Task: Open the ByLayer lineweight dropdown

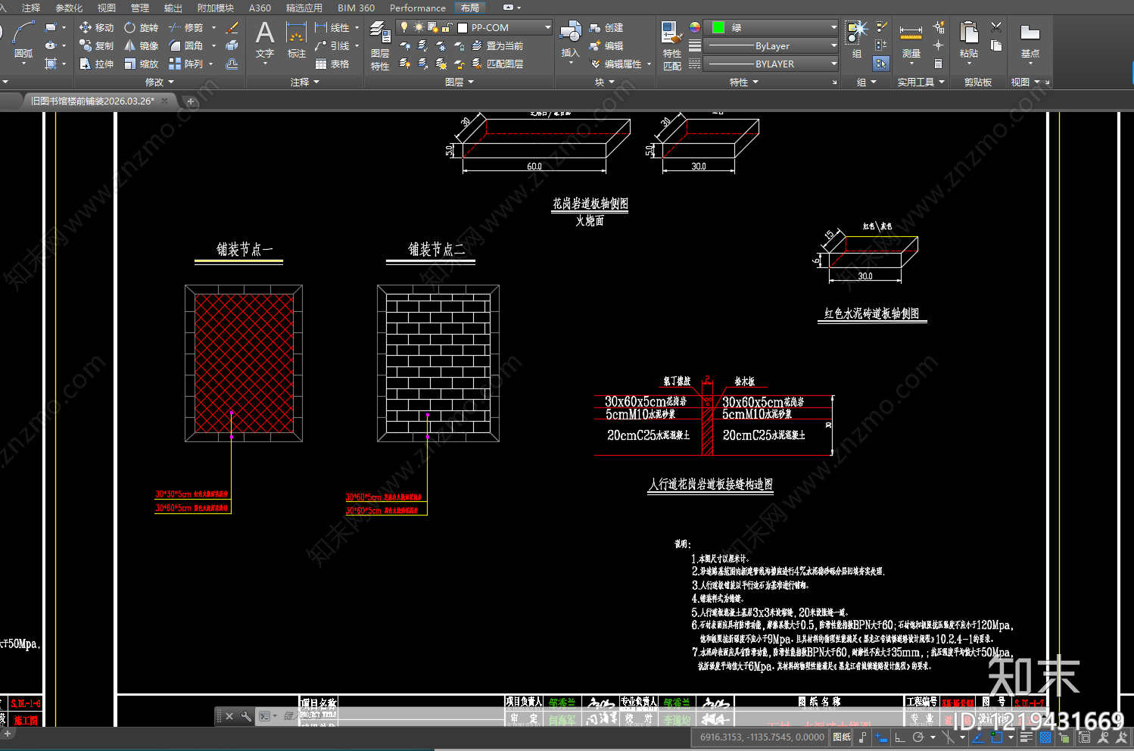Action: tap(771, 45)
